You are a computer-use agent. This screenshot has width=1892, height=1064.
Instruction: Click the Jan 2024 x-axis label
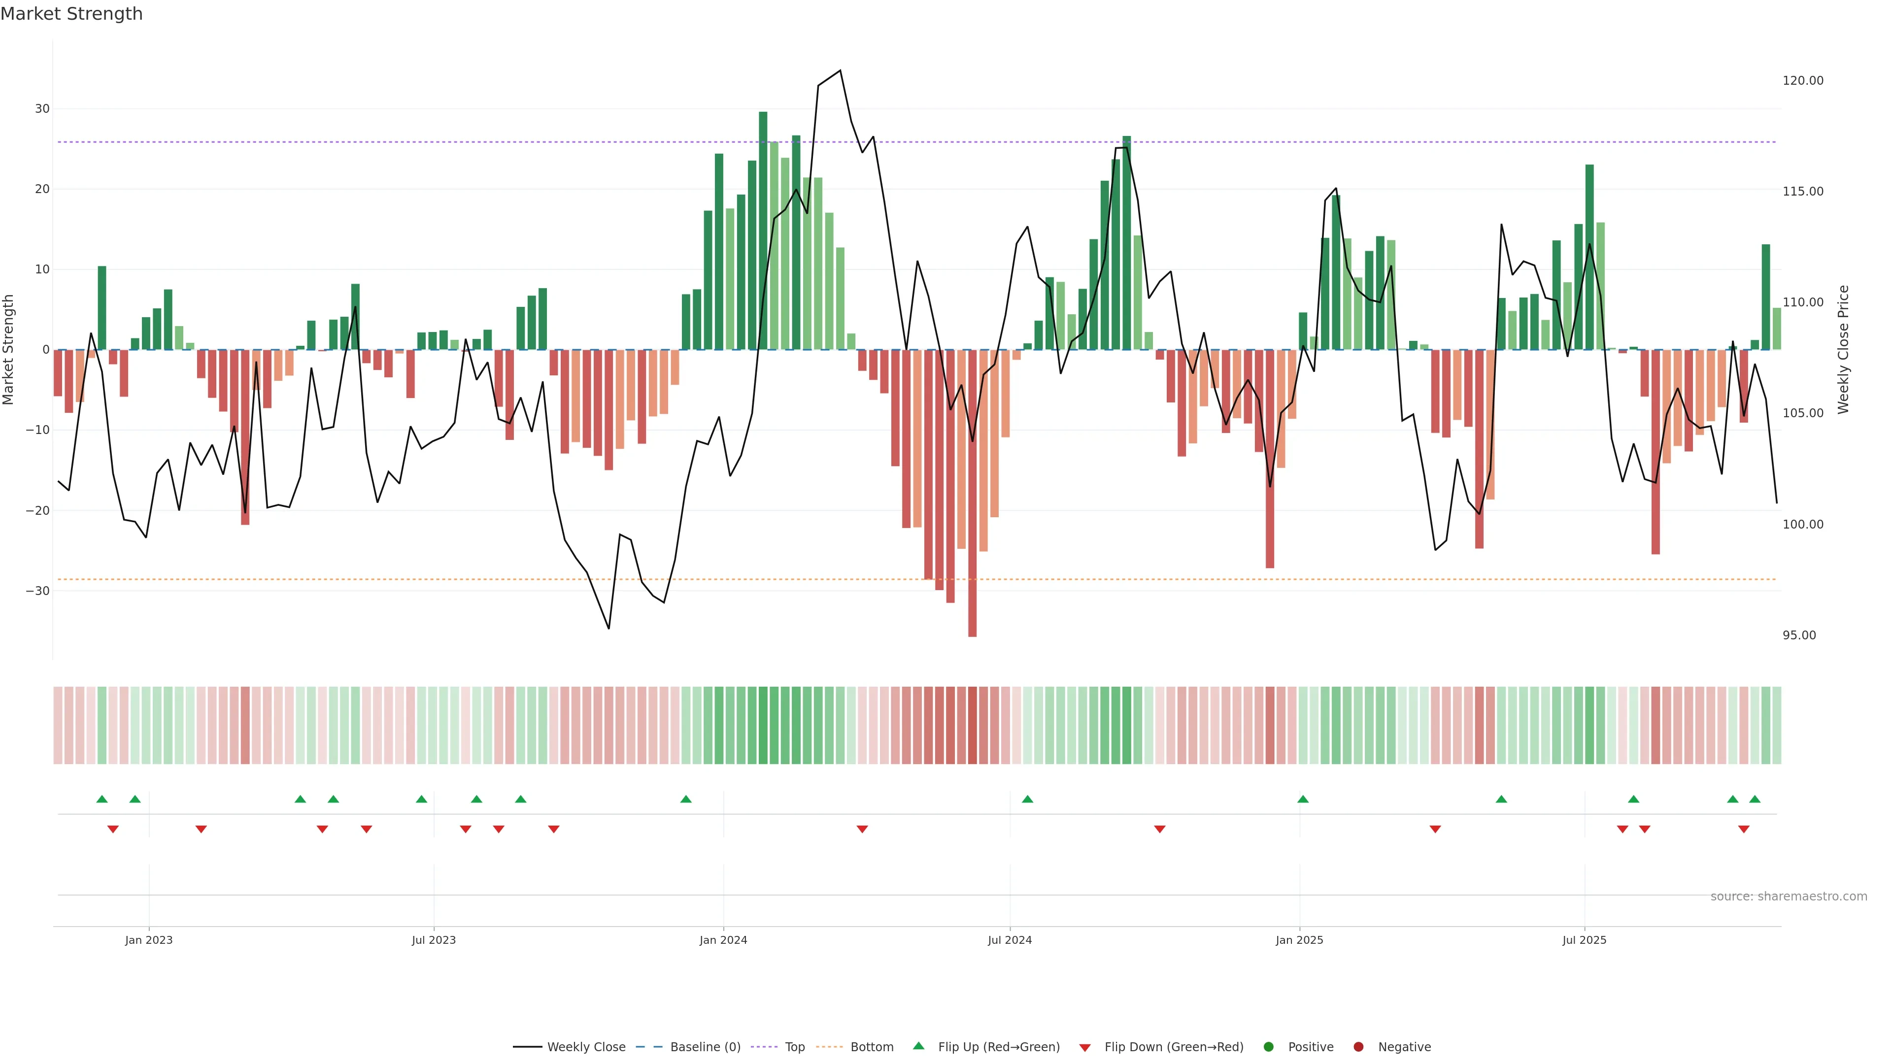tap(723, 940)
